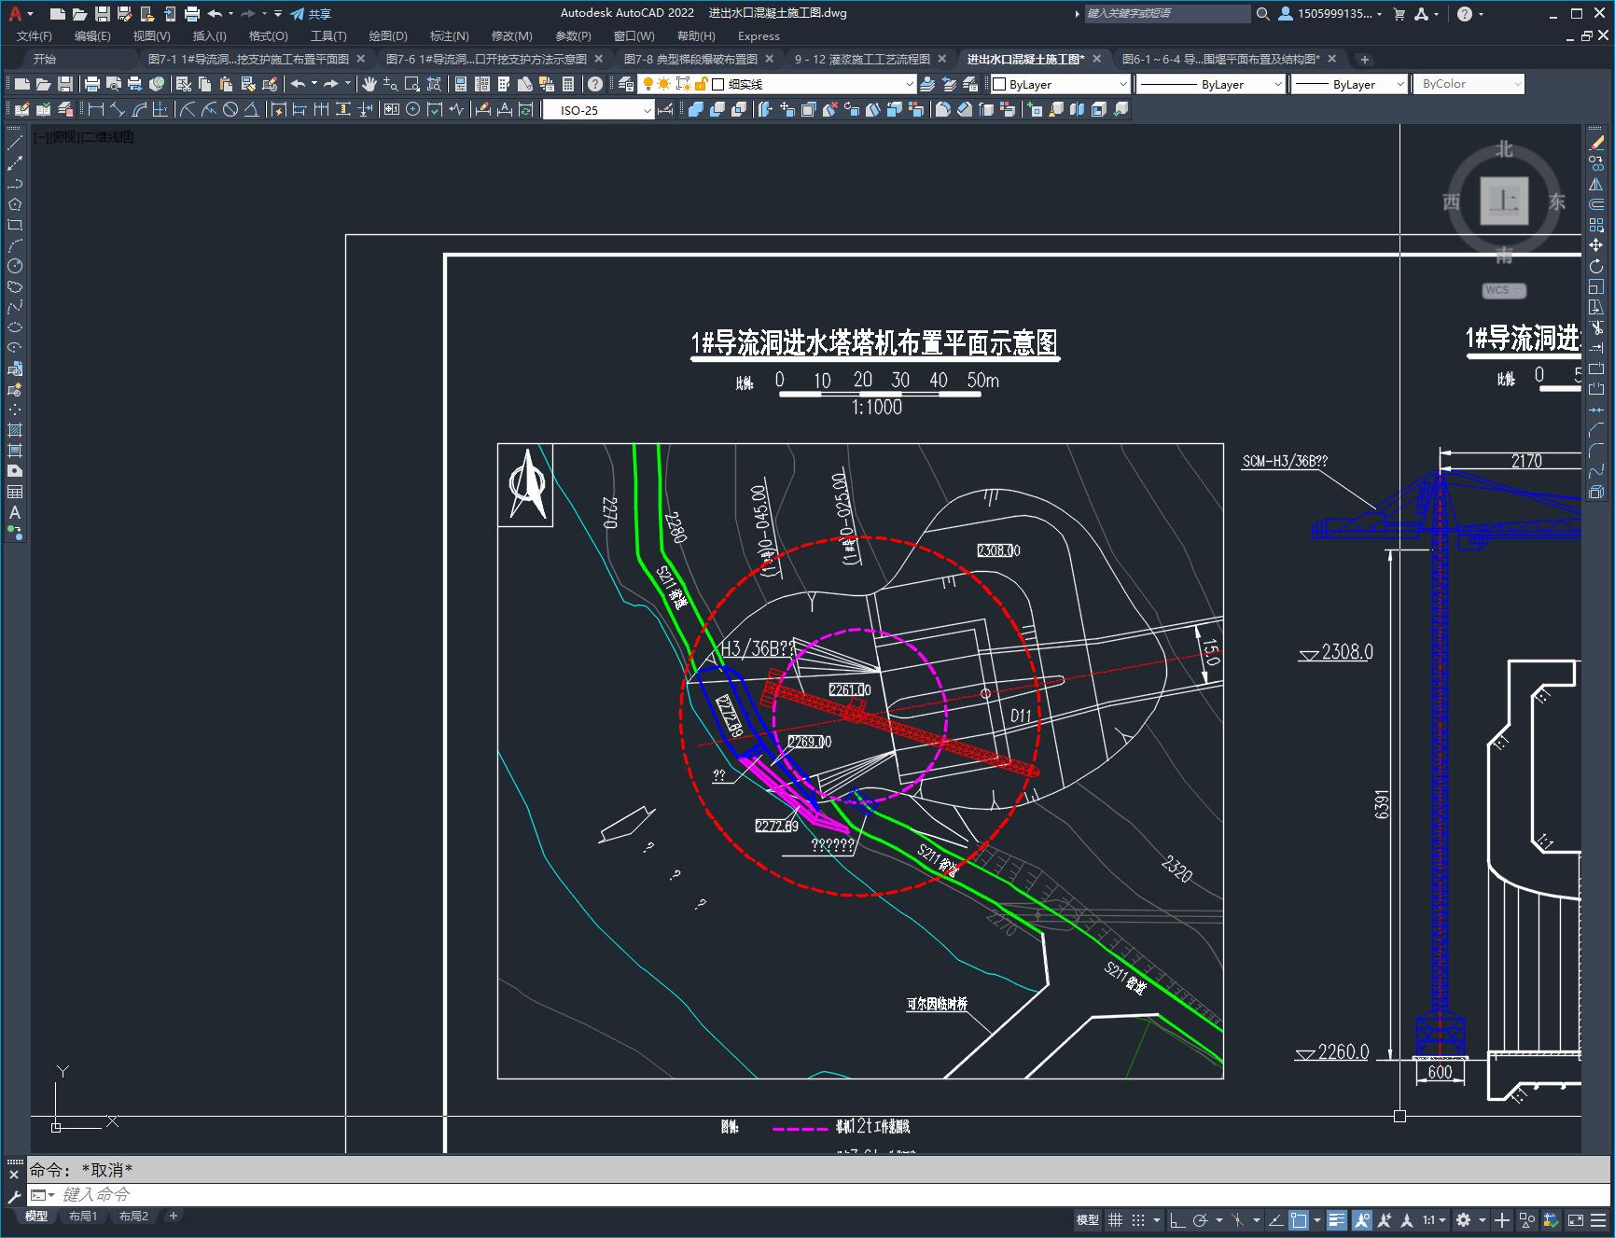Toggle lineweight display in status bar

pos(1337,1220)
